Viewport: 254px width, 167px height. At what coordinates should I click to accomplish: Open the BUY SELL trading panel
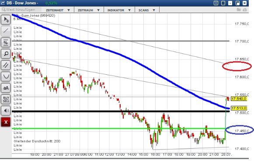[x=6, y=99]
